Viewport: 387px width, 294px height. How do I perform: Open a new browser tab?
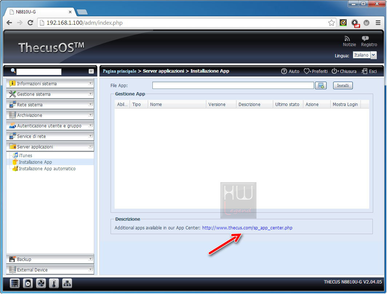click(x=82, y=12)
